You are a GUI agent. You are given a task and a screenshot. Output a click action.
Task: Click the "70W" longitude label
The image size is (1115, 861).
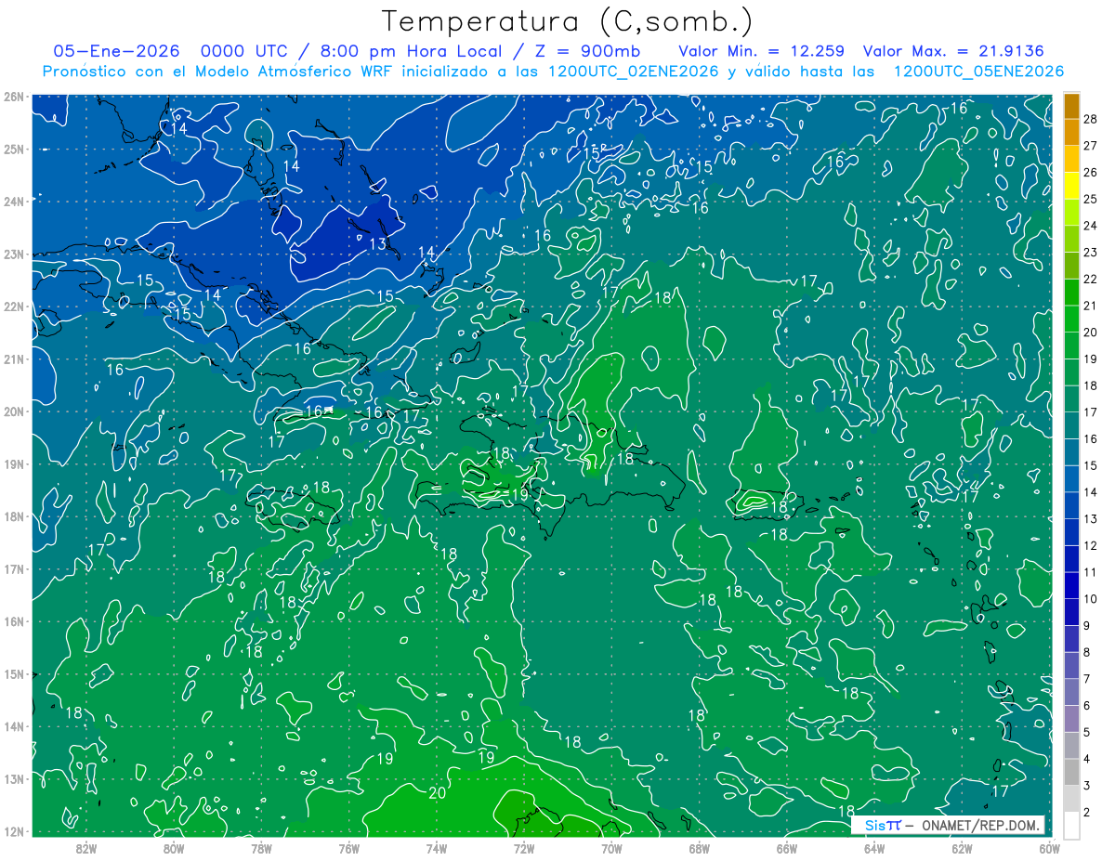click(x=611, y=847)
